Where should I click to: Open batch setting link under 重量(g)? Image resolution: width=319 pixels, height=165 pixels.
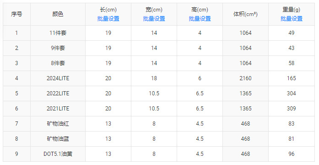tap(292, 19)
